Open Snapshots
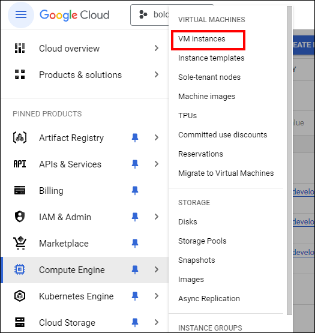315x333 pixels. tap(196, 260)
